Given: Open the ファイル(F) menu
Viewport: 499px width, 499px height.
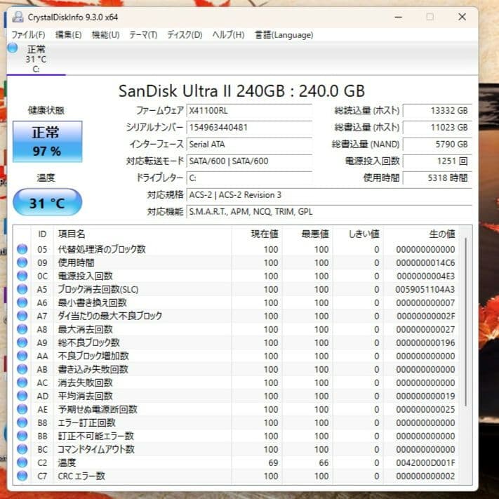Looking at the screenshot, I should 28,34.
